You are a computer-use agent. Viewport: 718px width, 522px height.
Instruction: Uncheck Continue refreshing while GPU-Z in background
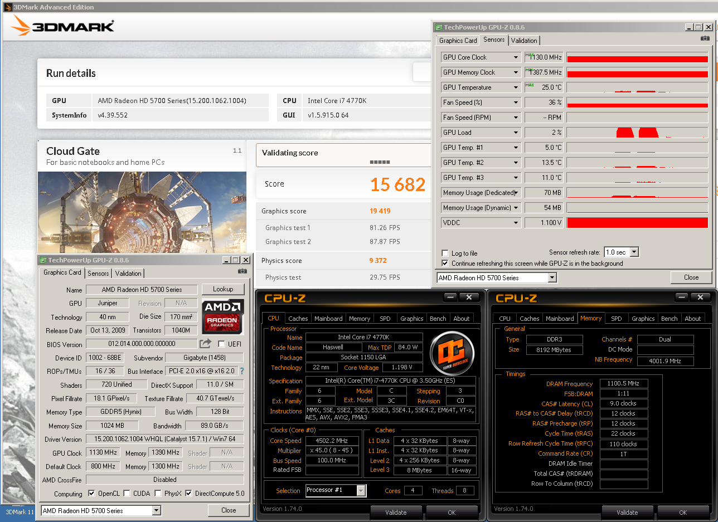(445, 263)
